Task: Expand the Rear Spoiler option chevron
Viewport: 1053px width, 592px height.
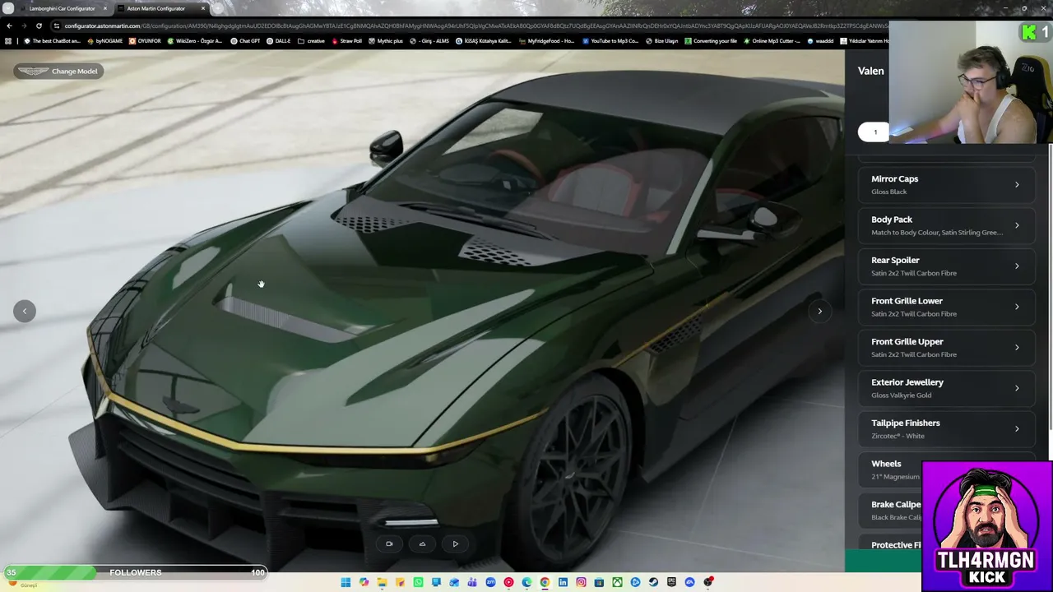Action: pyautogui.click(x=1017, y=266)
